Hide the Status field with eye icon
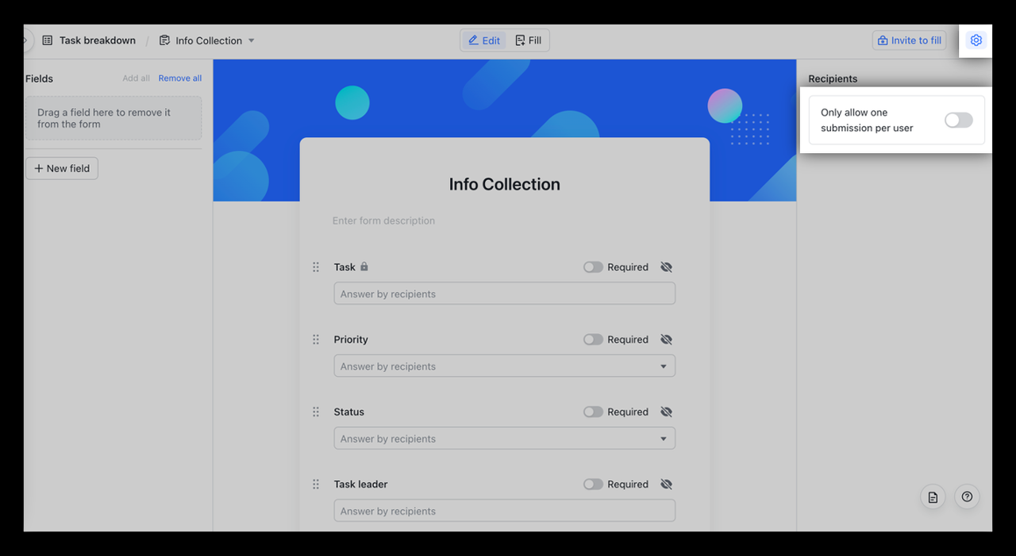Screen dimensions: 1016x556 (x=666, y=412)
